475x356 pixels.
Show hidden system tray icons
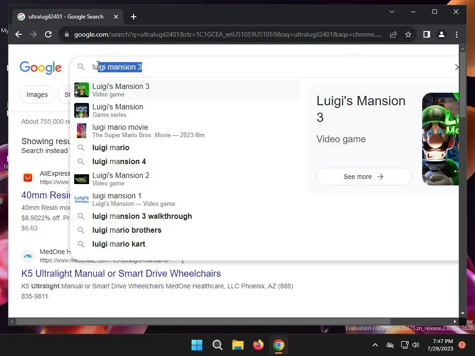[x=375, y=345]
